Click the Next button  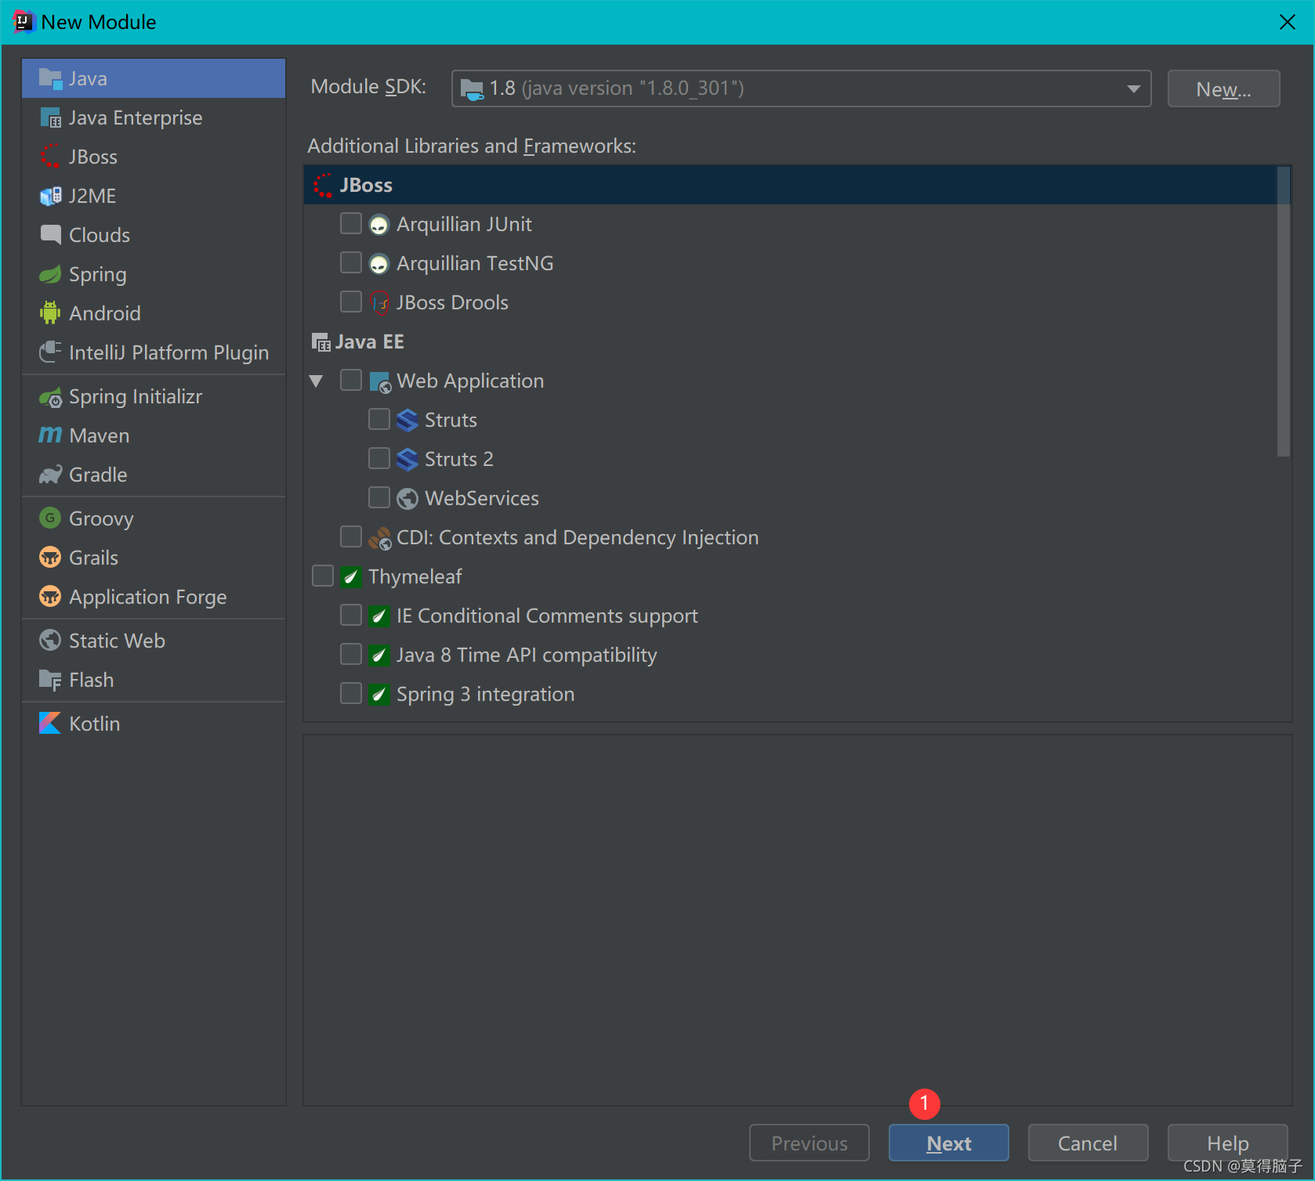coord(948,1143)
